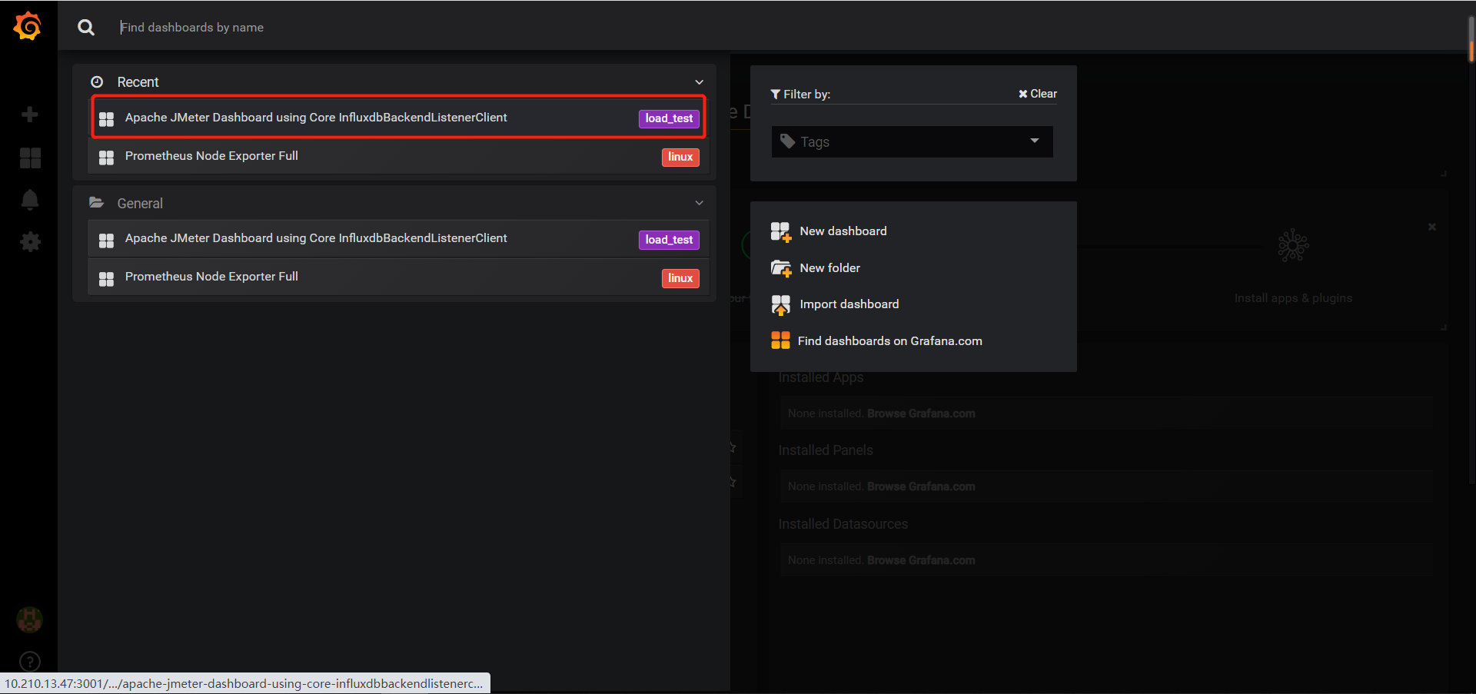Close the getting started panel with the X
The height and width of the screenshot is (694, 1476).
pos(1432,227)
